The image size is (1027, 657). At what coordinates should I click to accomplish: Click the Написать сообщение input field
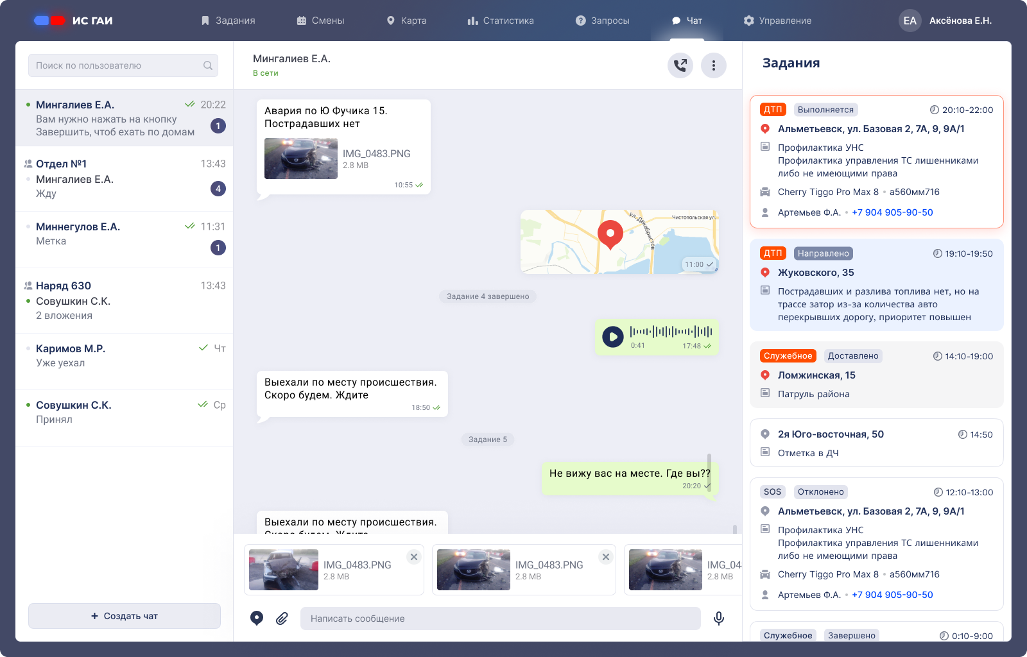(501, 619)
